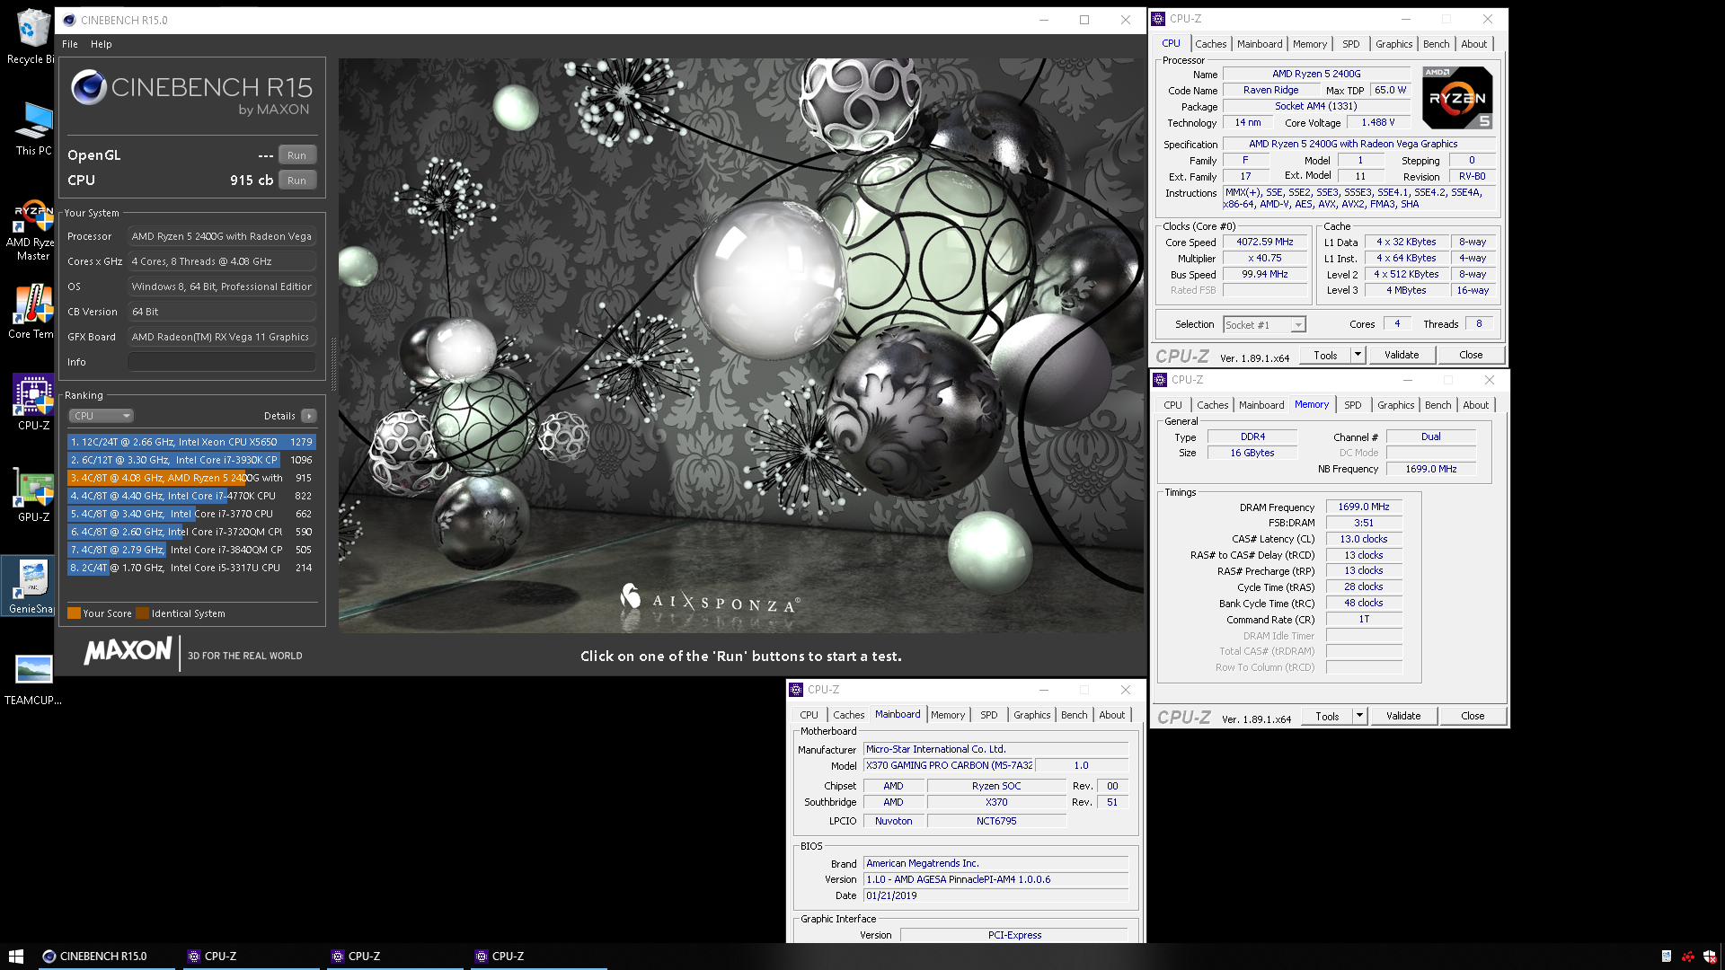
Task: Click the DRAM Frequency value 1699.0 MHz
Action: [1364, 507]
